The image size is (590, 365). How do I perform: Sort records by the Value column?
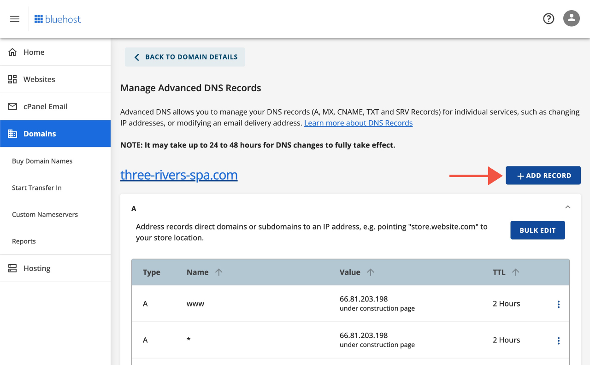[371, 272]
